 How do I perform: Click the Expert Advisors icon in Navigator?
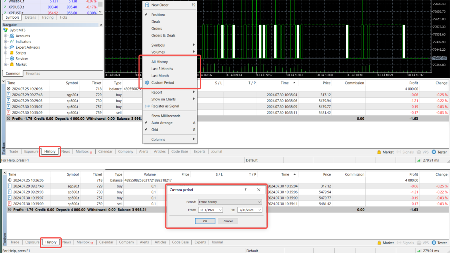pyautogui.click(x=12, y=47)
